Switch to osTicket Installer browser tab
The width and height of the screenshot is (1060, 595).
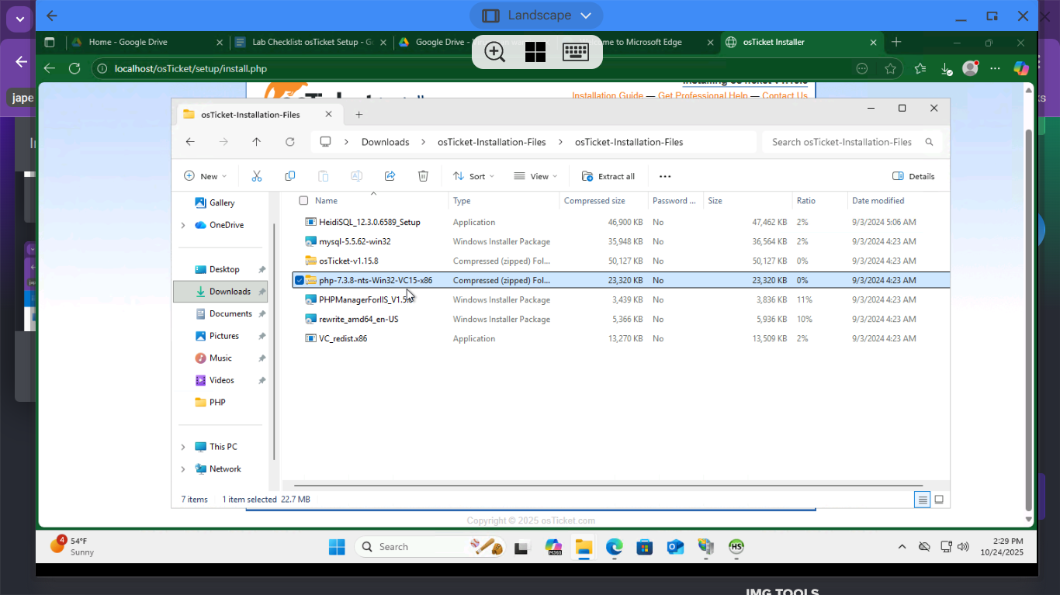tap(802, 42)
